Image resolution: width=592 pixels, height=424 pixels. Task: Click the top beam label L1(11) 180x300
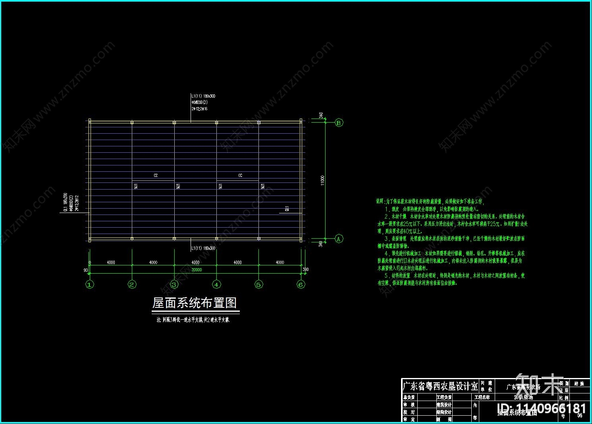pyautogui.click(x=203, y=96)
